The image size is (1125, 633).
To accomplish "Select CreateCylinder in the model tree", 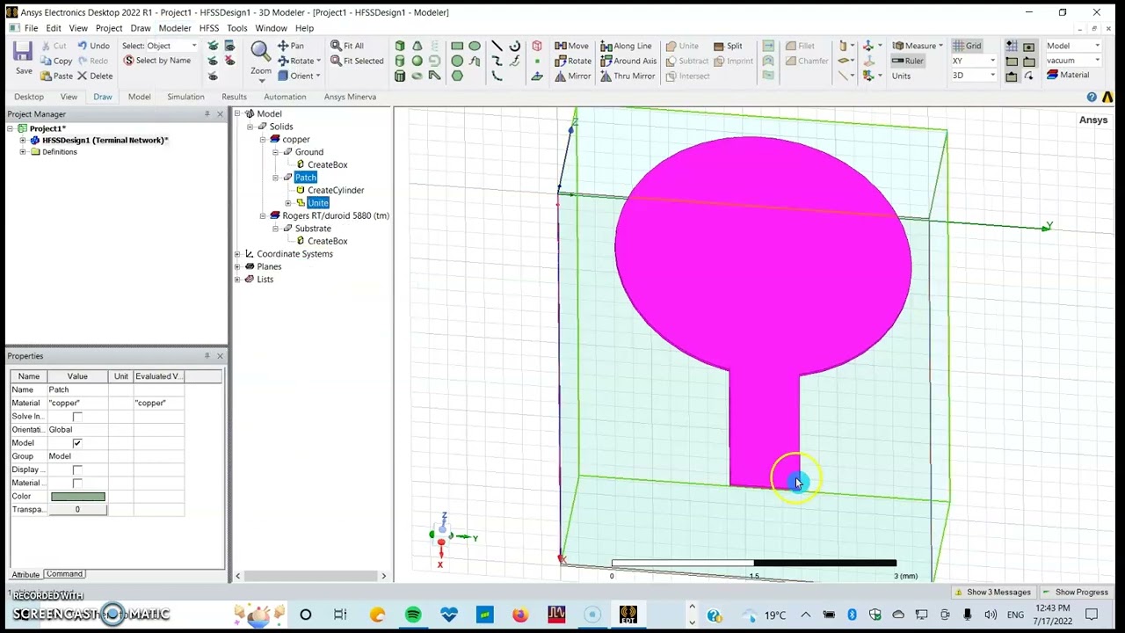I will coord(336,190).
